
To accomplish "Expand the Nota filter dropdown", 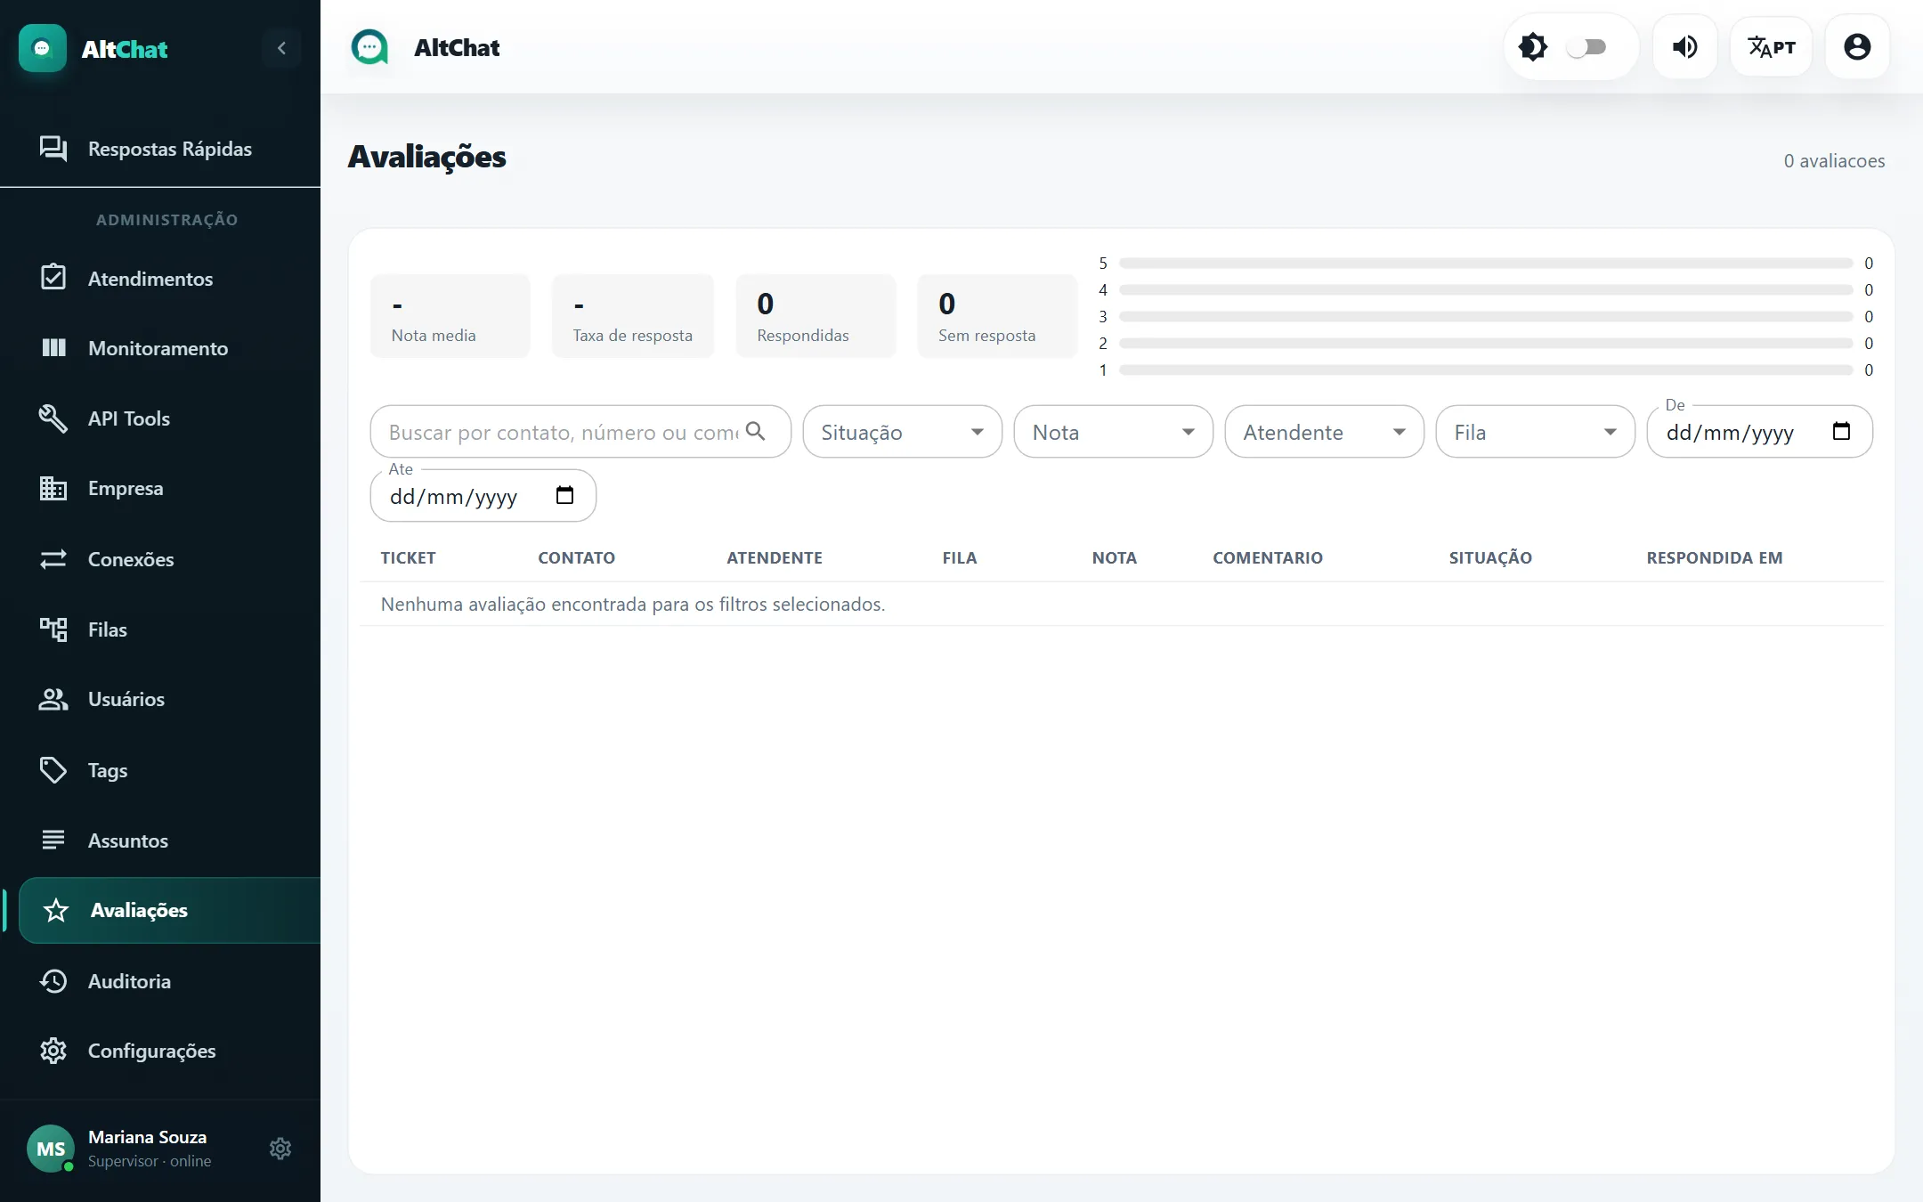I will click(1113, 432).
